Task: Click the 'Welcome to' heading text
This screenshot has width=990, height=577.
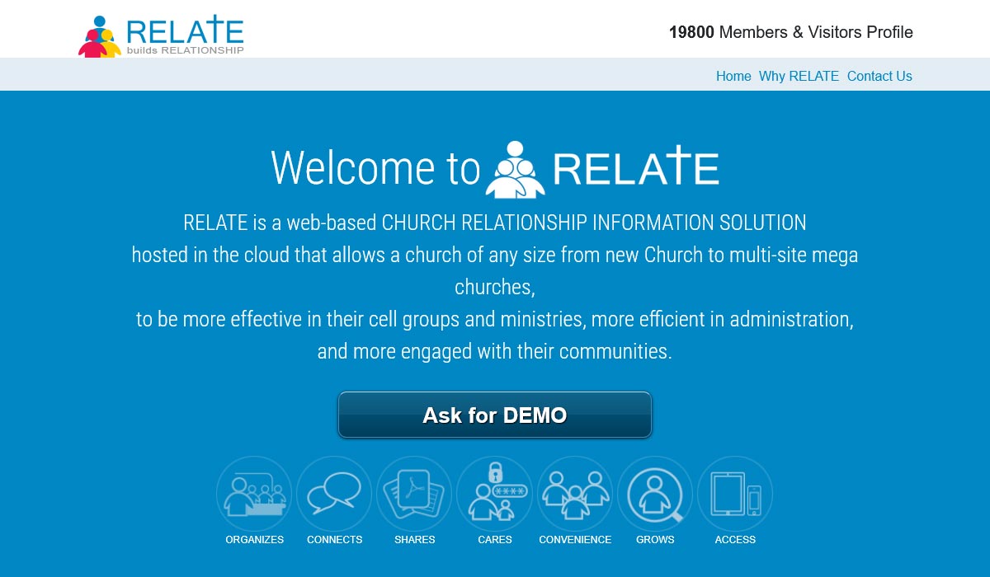Action: click(375, 168)
